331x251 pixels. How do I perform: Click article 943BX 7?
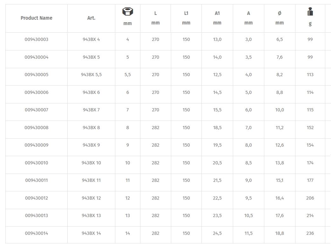91,110
